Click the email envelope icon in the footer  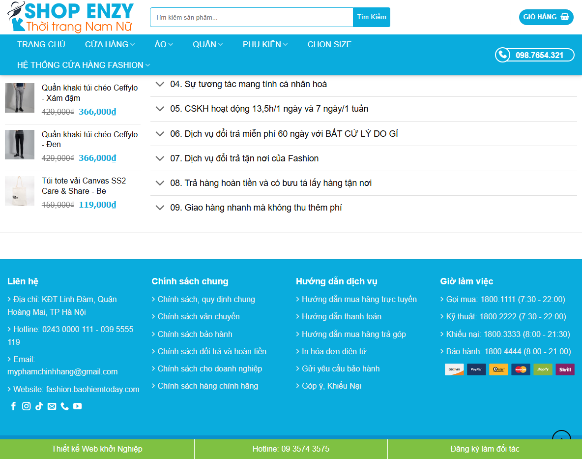[x=52, y=406]
